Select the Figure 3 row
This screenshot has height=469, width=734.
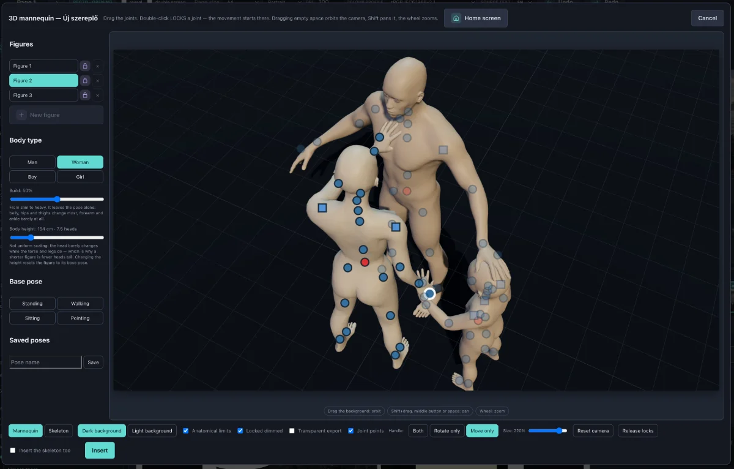(x=43, y=95)
